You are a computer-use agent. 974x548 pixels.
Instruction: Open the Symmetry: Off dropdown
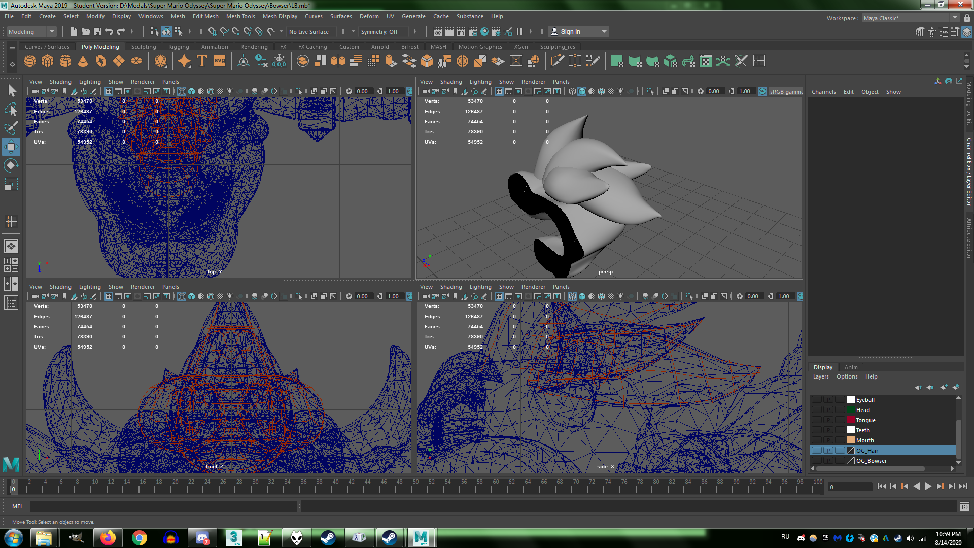tap(383, 31)
